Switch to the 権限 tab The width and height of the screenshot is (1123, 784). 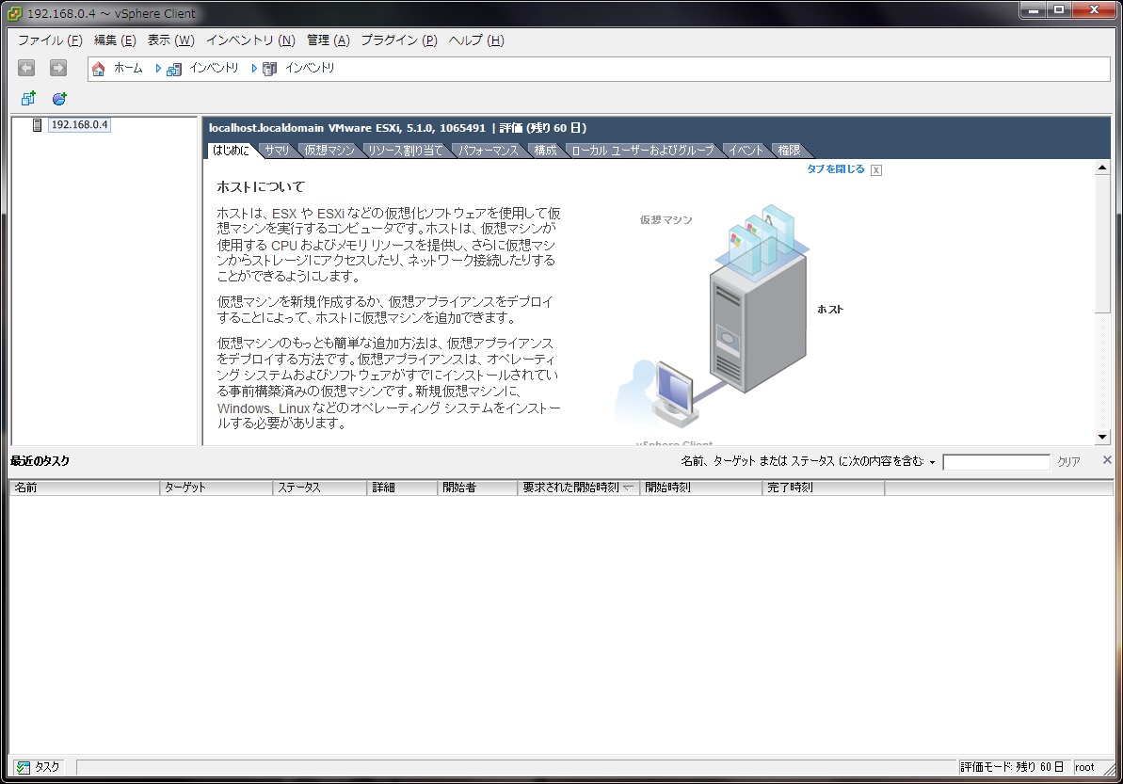pos(789,151)
